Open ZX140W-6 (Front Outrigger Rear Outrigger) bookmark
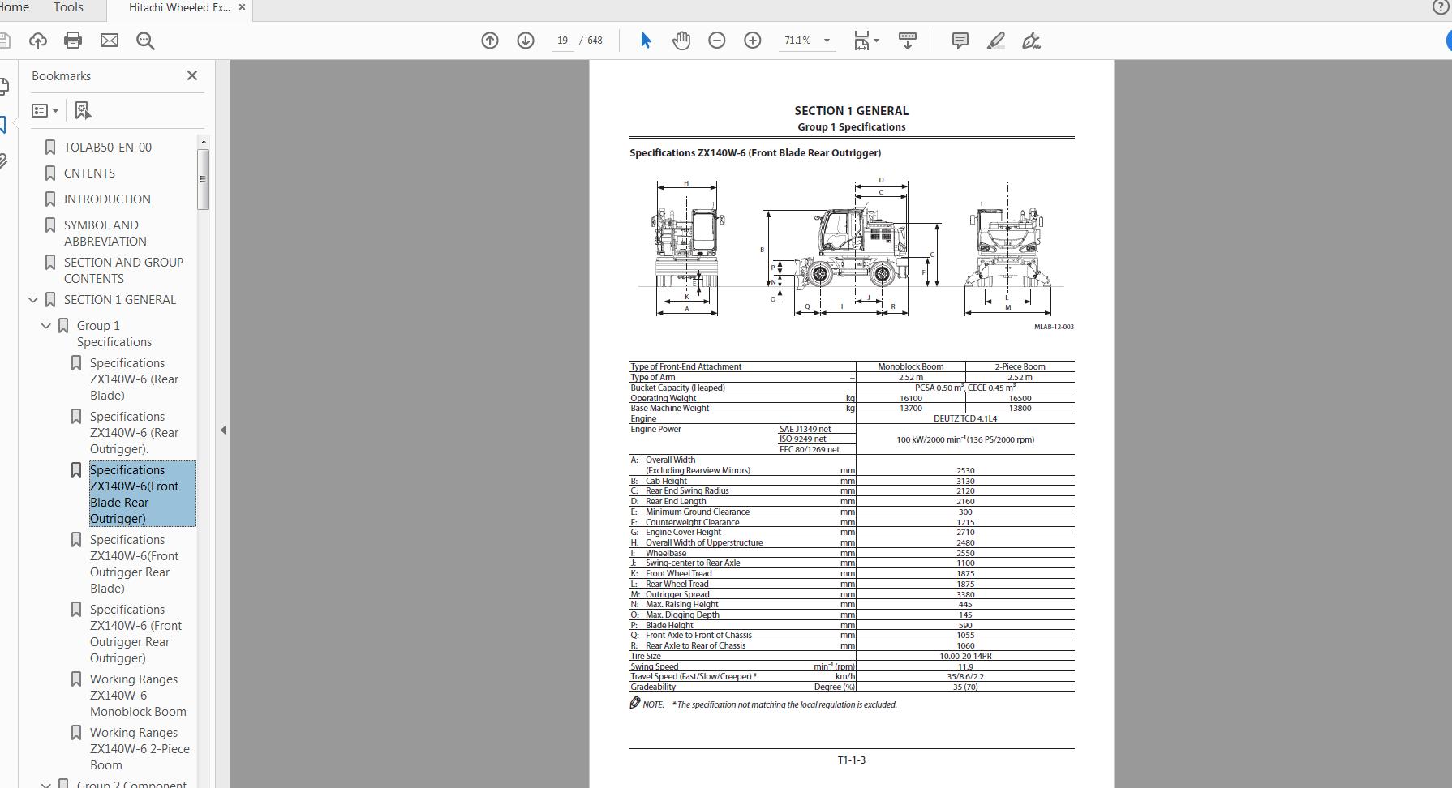The image size is (1452, 788). tap(135, 634)
